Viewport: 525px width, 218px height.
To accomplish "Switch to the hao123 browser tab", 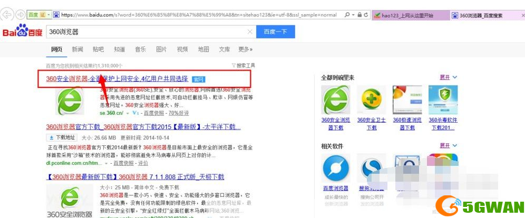I will (x=411, y=15).
